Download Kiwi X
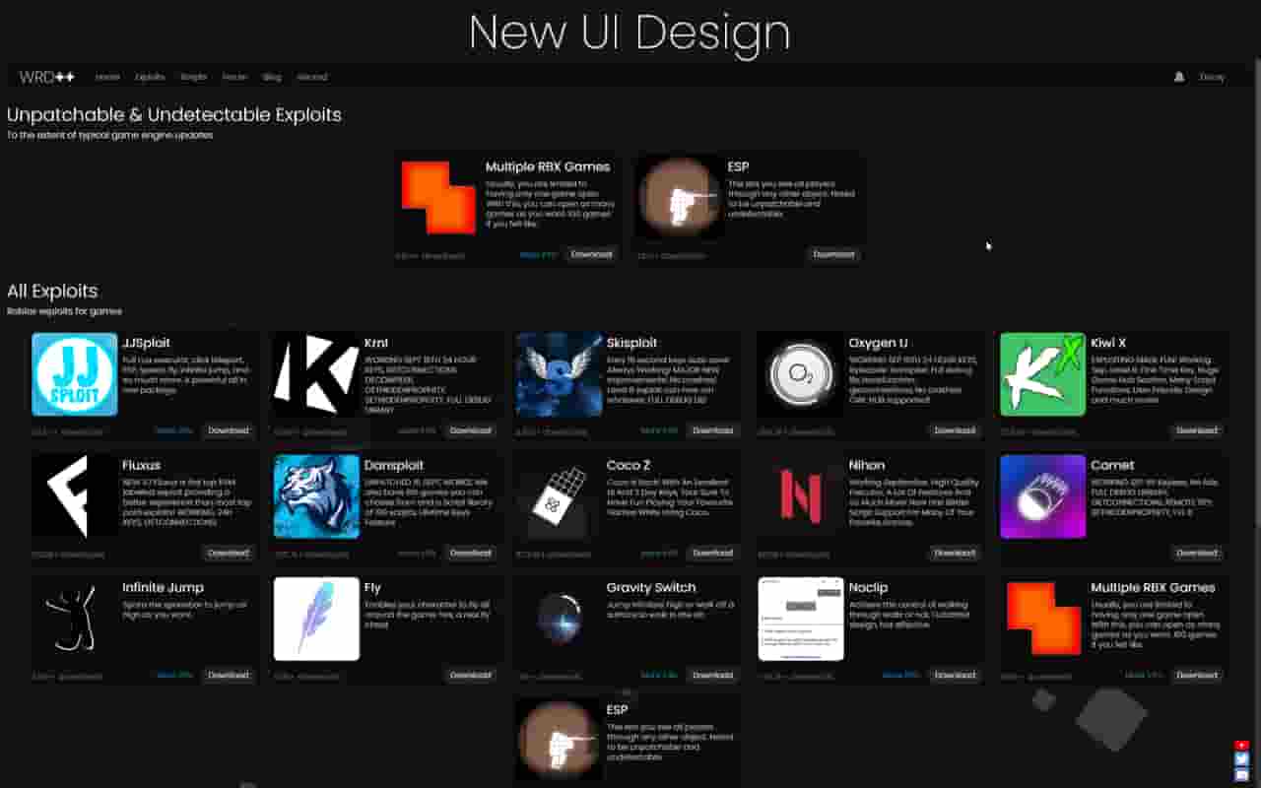The height and width of the screenshot is (788, 1261). coord(1197,430)
